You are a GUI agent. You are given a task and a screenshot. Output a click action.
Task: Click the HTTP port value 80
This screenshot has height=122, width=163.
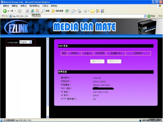(94, 99)
